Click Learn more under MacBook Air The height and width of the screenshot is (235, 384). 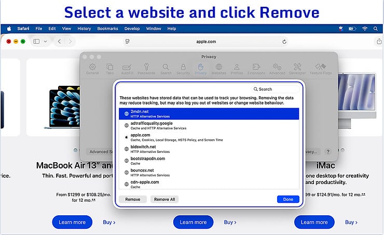[x=72, y=222]
